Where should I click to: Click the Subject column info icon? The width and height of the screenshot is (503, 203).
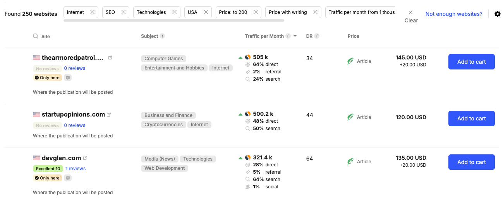pyautogui.click(x=163, y=36)
